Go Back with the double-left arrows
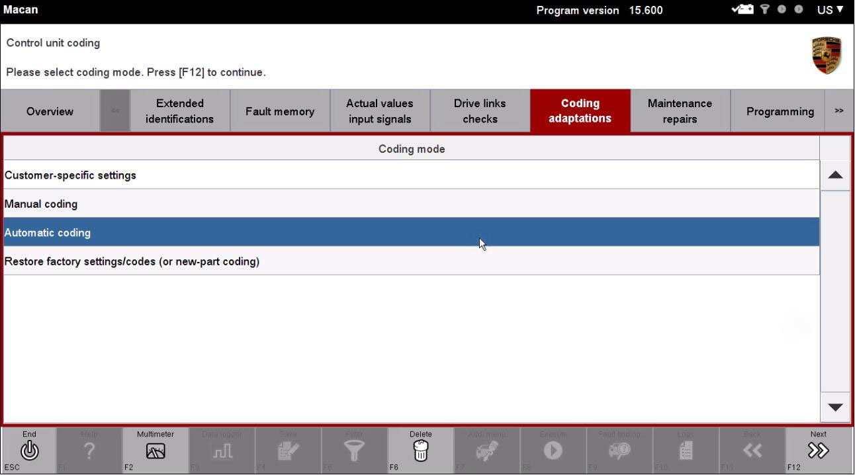This screenshot has height=475, width=855. pyautogui.click(x=752, y=450)
